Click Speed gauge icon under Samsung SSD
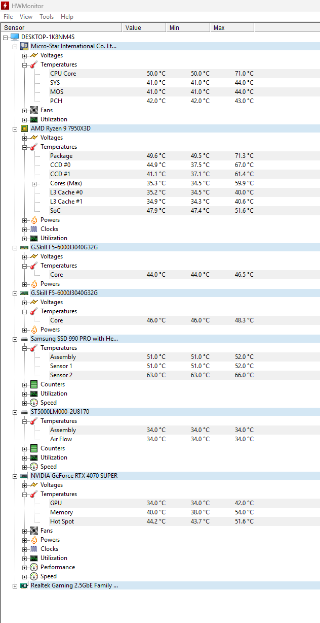This screenshot has width=320, height=623. click(x=34, y=403)
